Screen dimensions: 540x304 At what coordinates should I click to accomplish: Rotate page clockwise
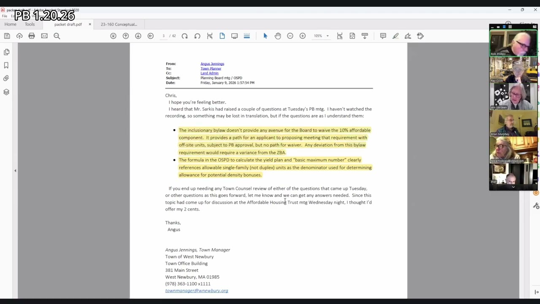(185, 36)
